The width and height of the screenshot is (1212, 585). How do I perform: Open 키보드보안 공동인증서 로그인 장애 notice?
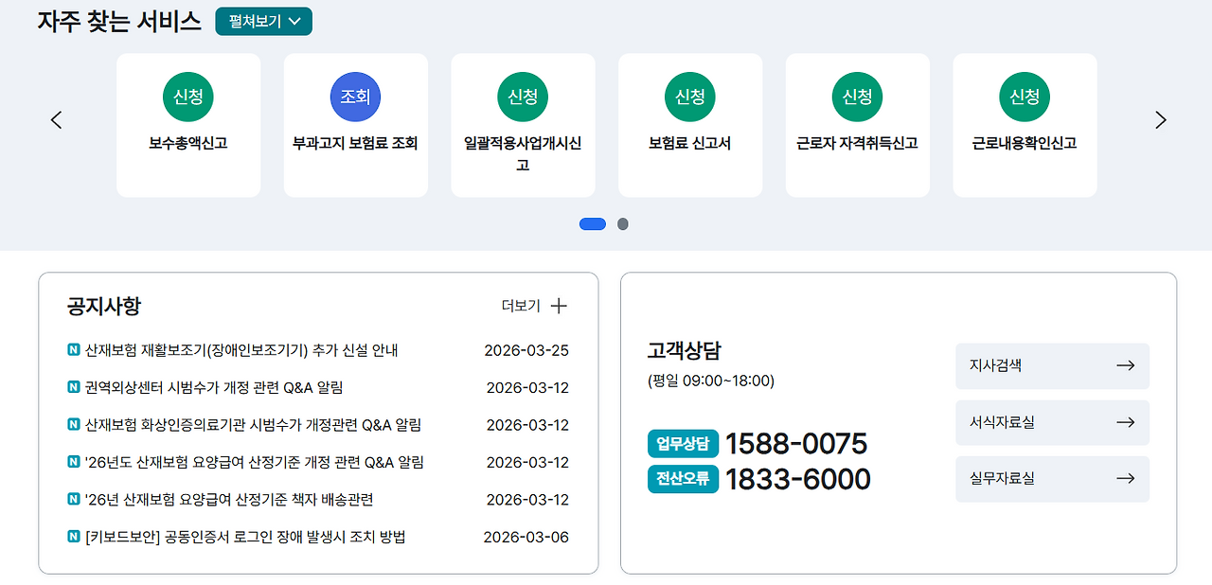pyautogui.click(x=245, y=537)
